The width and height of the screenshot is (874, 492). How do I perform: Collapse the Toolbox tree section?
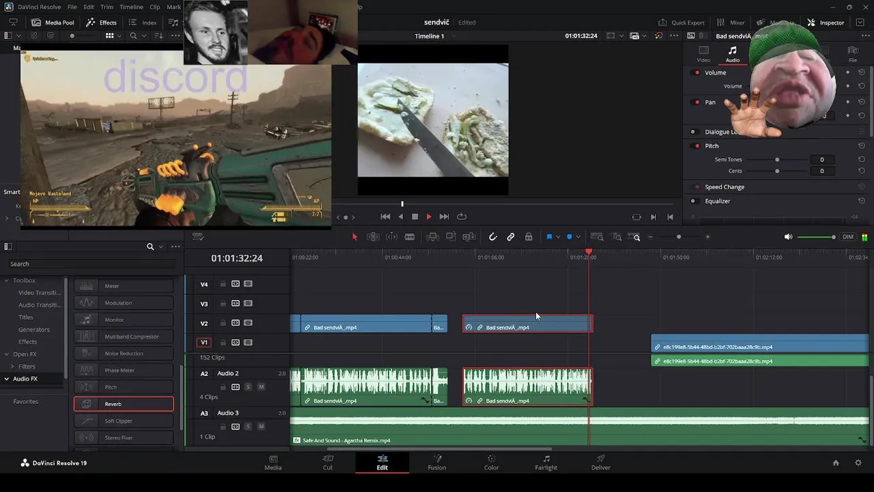[x=7, y=280]
